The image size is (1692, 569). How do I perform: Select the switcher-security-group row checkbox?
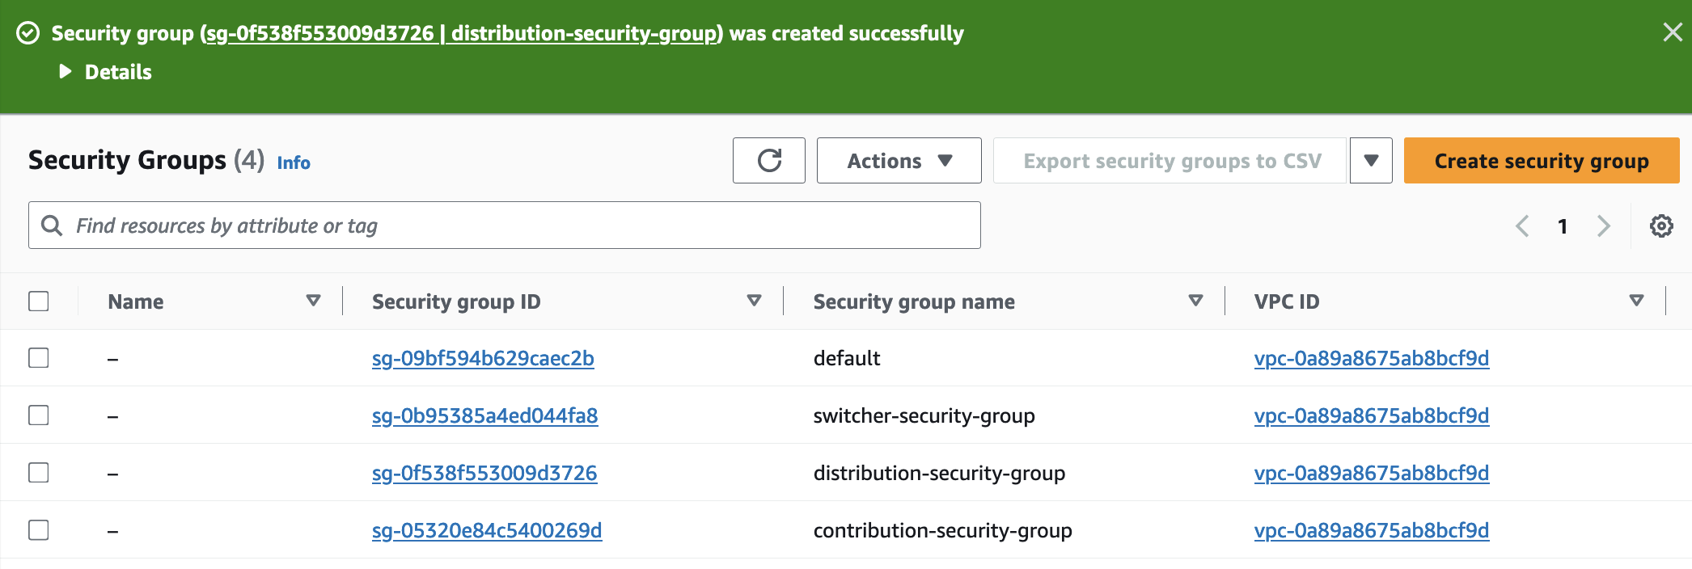[x=39, y=415]
